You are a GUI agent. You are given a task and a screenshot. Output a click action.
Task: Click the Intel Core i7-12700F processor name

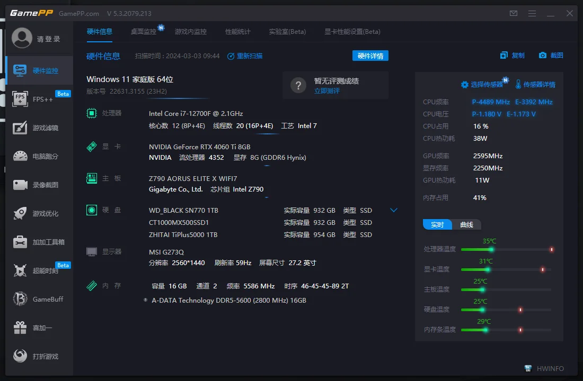click(196, 113)
